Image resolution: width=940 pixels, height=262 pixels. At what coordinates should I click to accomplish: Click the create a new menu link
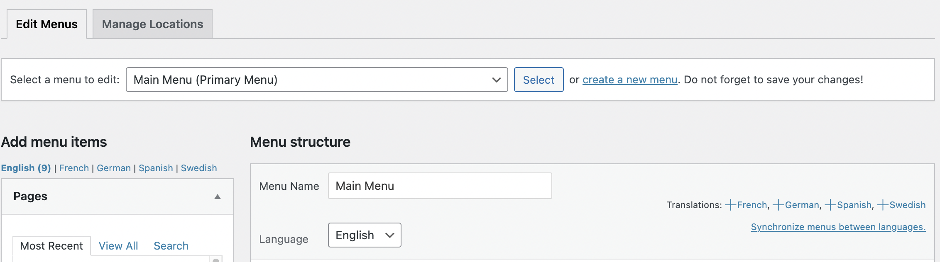click(629, 80)
